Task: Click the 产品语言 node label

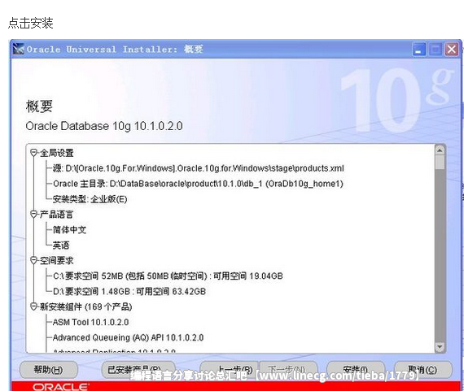Action: [56, 215]
